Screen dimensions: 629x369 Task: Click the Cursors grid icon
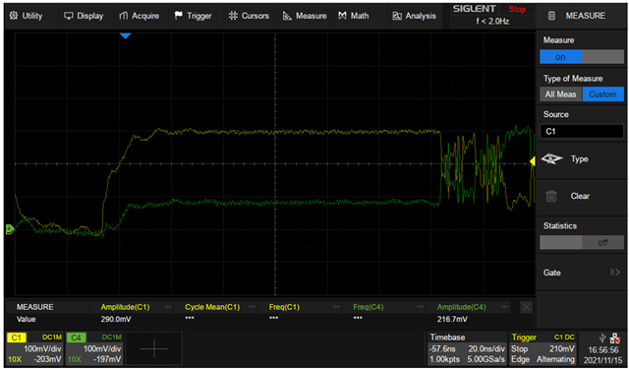point(233,16)
